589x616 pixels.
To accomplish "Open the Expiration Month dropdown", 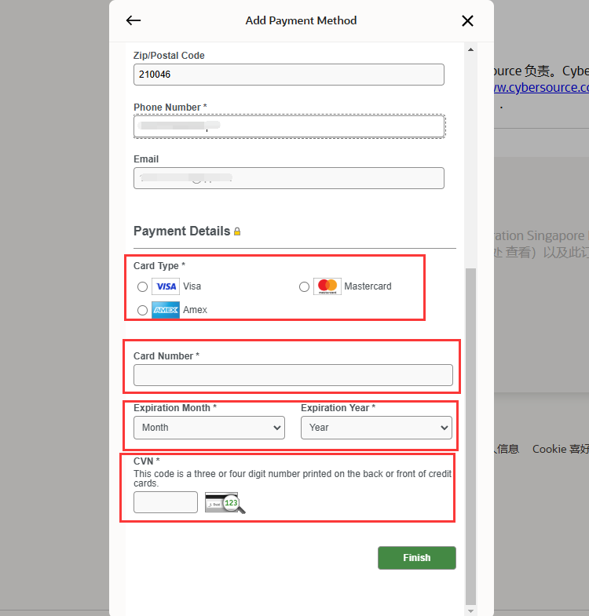I will [209, 428].
